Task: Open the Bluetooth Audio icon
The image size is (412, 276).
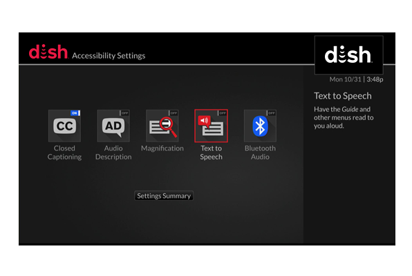Action: click(260, 126)
